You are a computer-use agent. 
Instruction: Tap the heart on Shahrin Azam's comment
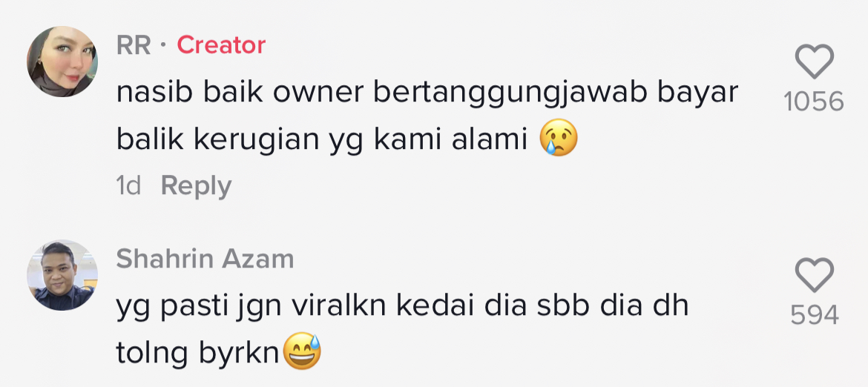click(x=815, y=275)
